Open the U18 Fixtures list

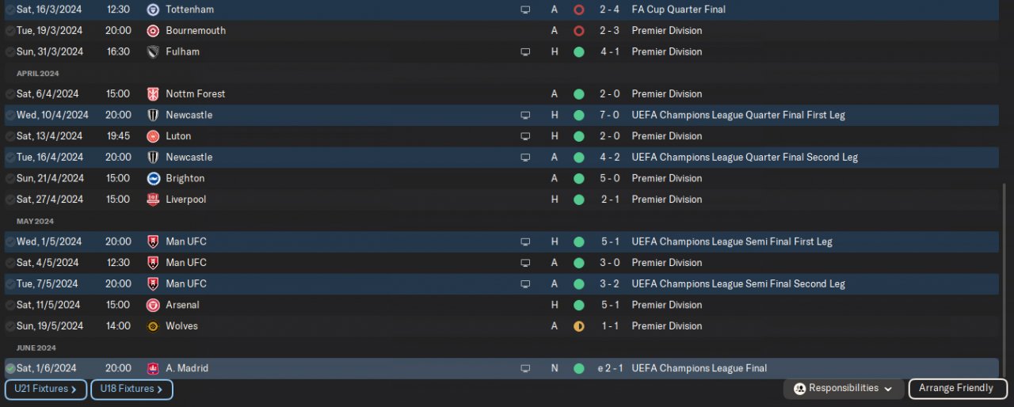(x=132, y=390)
